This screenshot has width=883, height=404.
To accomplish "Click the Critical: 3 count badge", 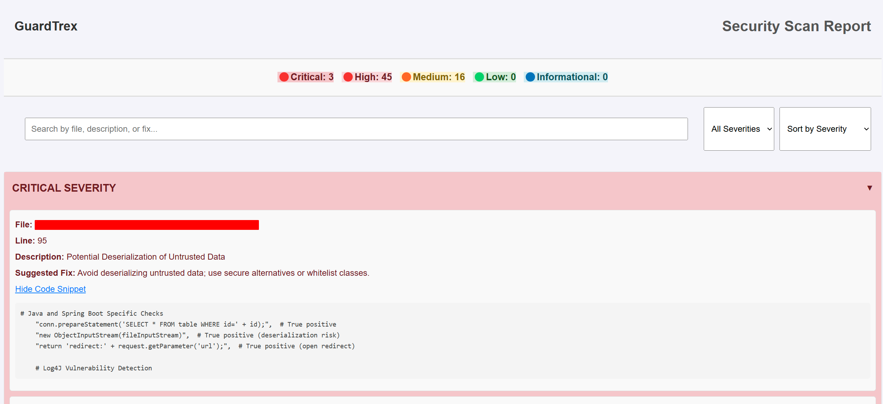I will tap(312, 77).
